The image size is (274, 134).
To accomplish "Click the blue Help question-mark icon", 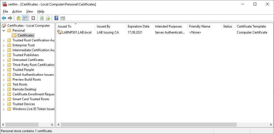I will (x=56, y=18).
